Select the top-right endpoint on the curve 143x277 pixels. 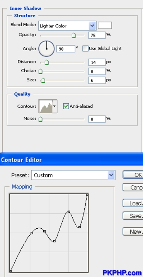87,195
